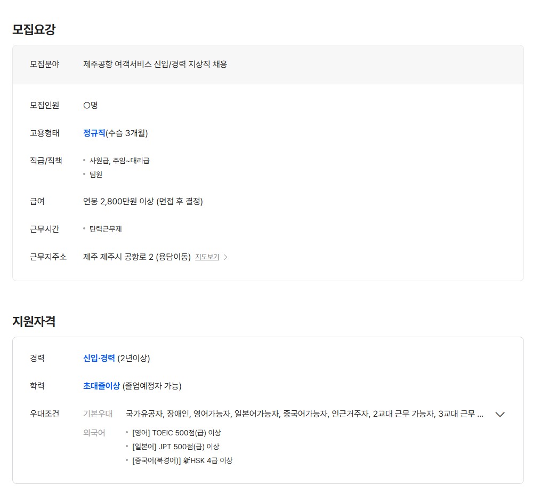Click the 新HSK 4급 이상 requirement line
Viewport: 540px width, 501px height.
(x=182, y=460)
